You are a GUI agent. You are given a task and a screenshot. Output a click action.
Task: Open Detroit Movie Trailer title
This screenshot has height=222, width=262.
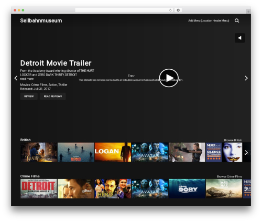pyautogui.click(x=56, y=63)
